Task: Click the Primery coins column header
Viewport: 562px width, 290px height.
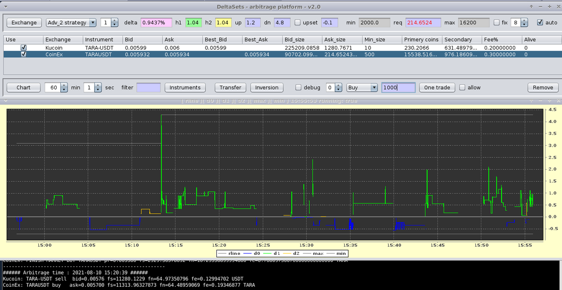Action: click(422, 40)
